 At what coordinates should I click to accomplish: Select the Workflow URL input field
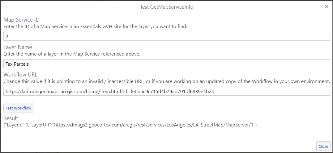click(166, 91)
